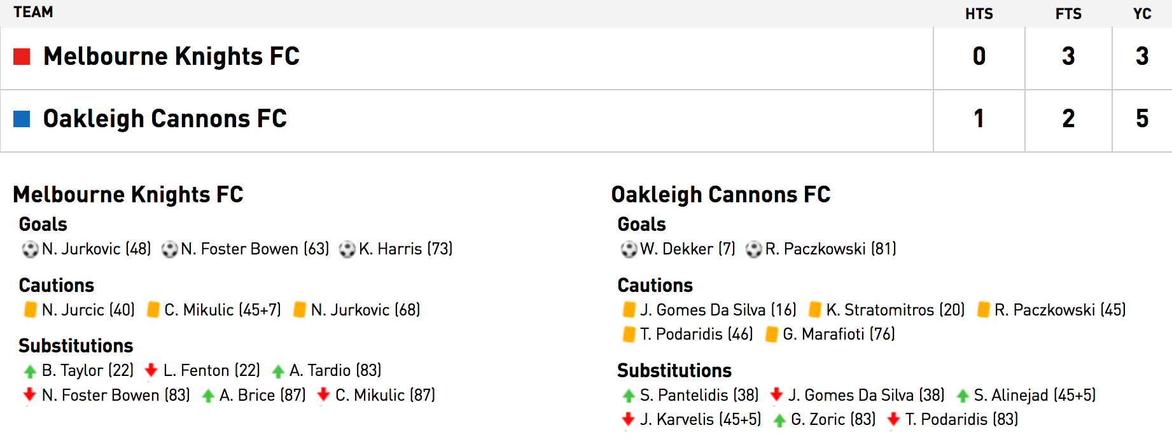Screen dimensions: 1172x444
Task: Click the goal ball icon beside N. Jurkovic (48)
Action: [x=30, y=249]
